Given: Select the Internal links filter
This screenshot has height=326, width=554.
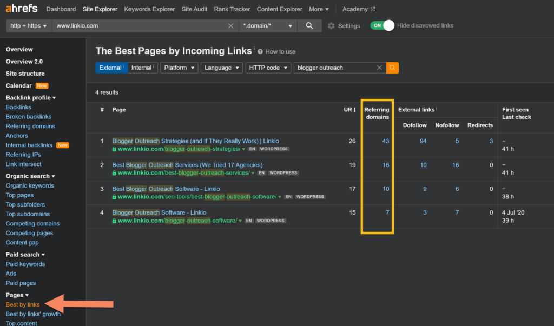Looking at the screenshot, I should click(x=143, y=68).
